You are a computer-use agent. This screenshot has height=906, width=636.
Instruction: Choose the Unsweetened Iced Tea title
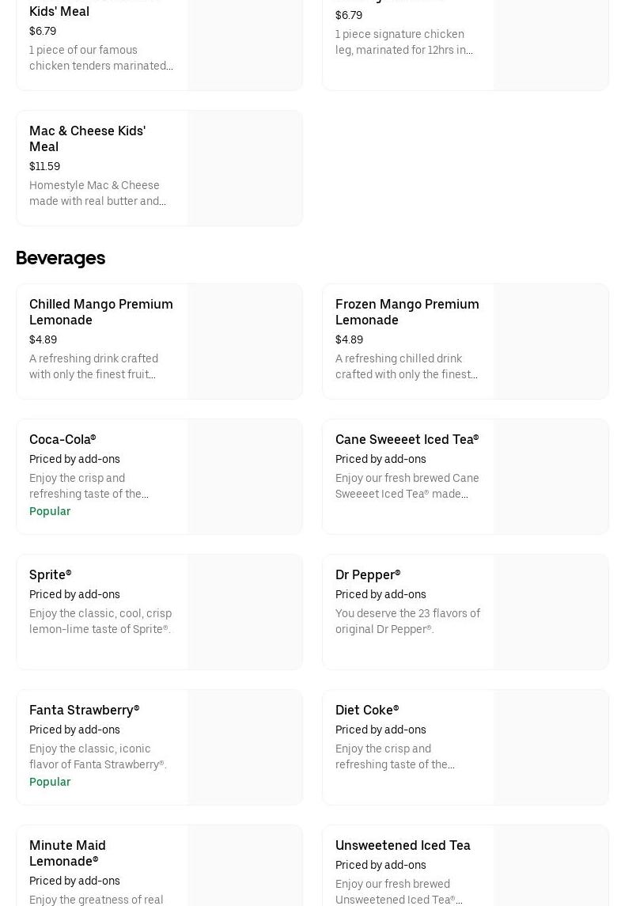[x=403, y=845]
